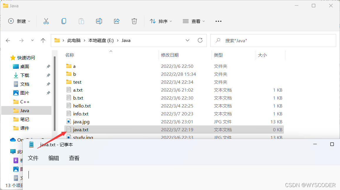The width and height of the screenshot is (340, 190).
Task: Click the back navigation arrow
Action: click(x=8, y=40)
